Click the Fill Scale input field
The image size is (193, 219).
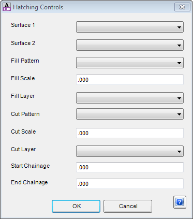click(x=130, y=80)
